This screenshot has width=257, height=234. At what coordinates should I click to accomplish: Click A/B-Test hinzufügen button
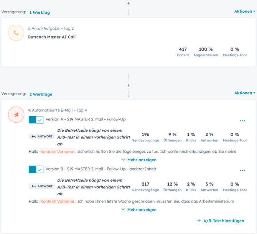click(221, 221)
